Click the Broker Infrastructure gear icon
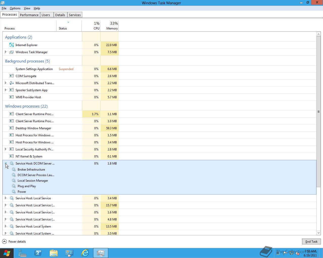This screenshot has height=258, width=323. (x=14, y=169)
